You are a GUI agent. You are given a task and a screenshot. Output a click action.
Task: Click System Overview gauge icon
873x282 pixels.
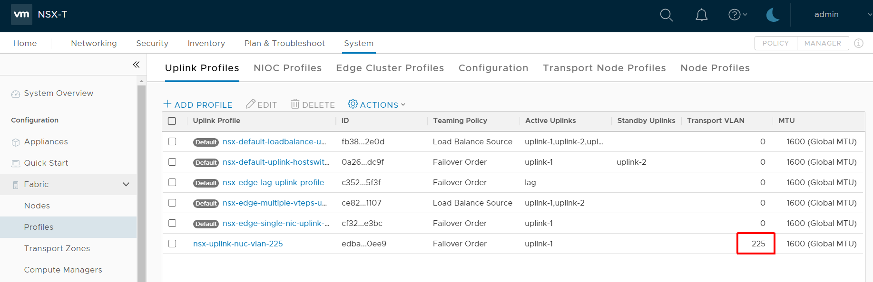[16, 94]
